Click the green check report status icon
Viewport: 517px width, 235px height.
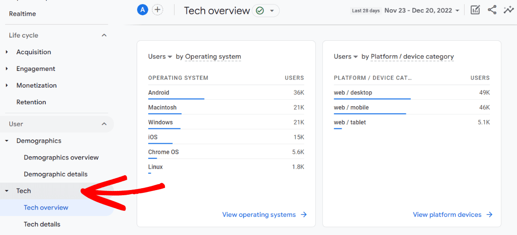[x=260, y=11]
